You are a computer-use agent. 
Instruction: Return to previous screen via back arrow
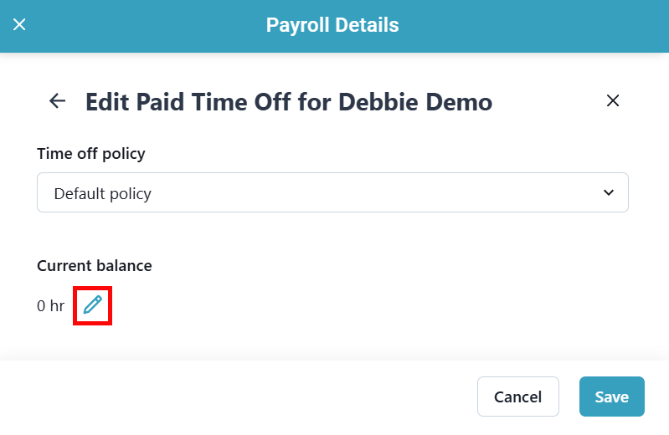coord(57,101)
